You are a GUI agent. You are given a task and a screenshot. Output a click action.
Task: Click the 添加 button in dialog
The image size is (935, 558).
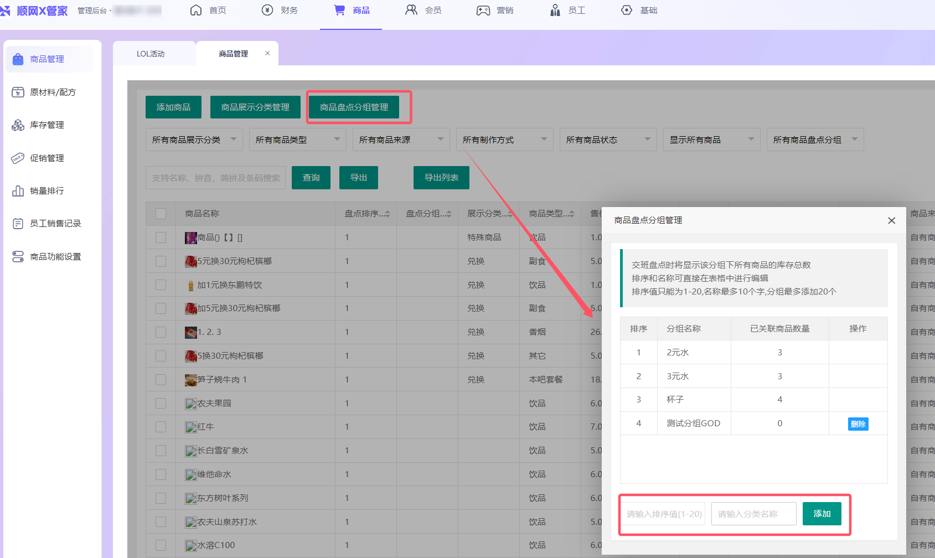822,514
